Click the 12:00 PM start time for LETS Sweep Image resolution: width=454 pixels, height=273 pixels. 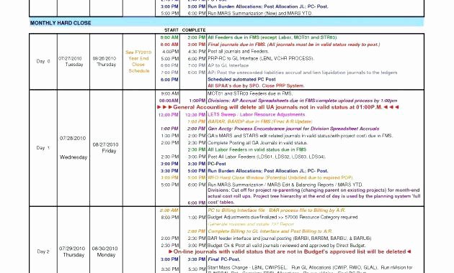click(x=168, y=115)
